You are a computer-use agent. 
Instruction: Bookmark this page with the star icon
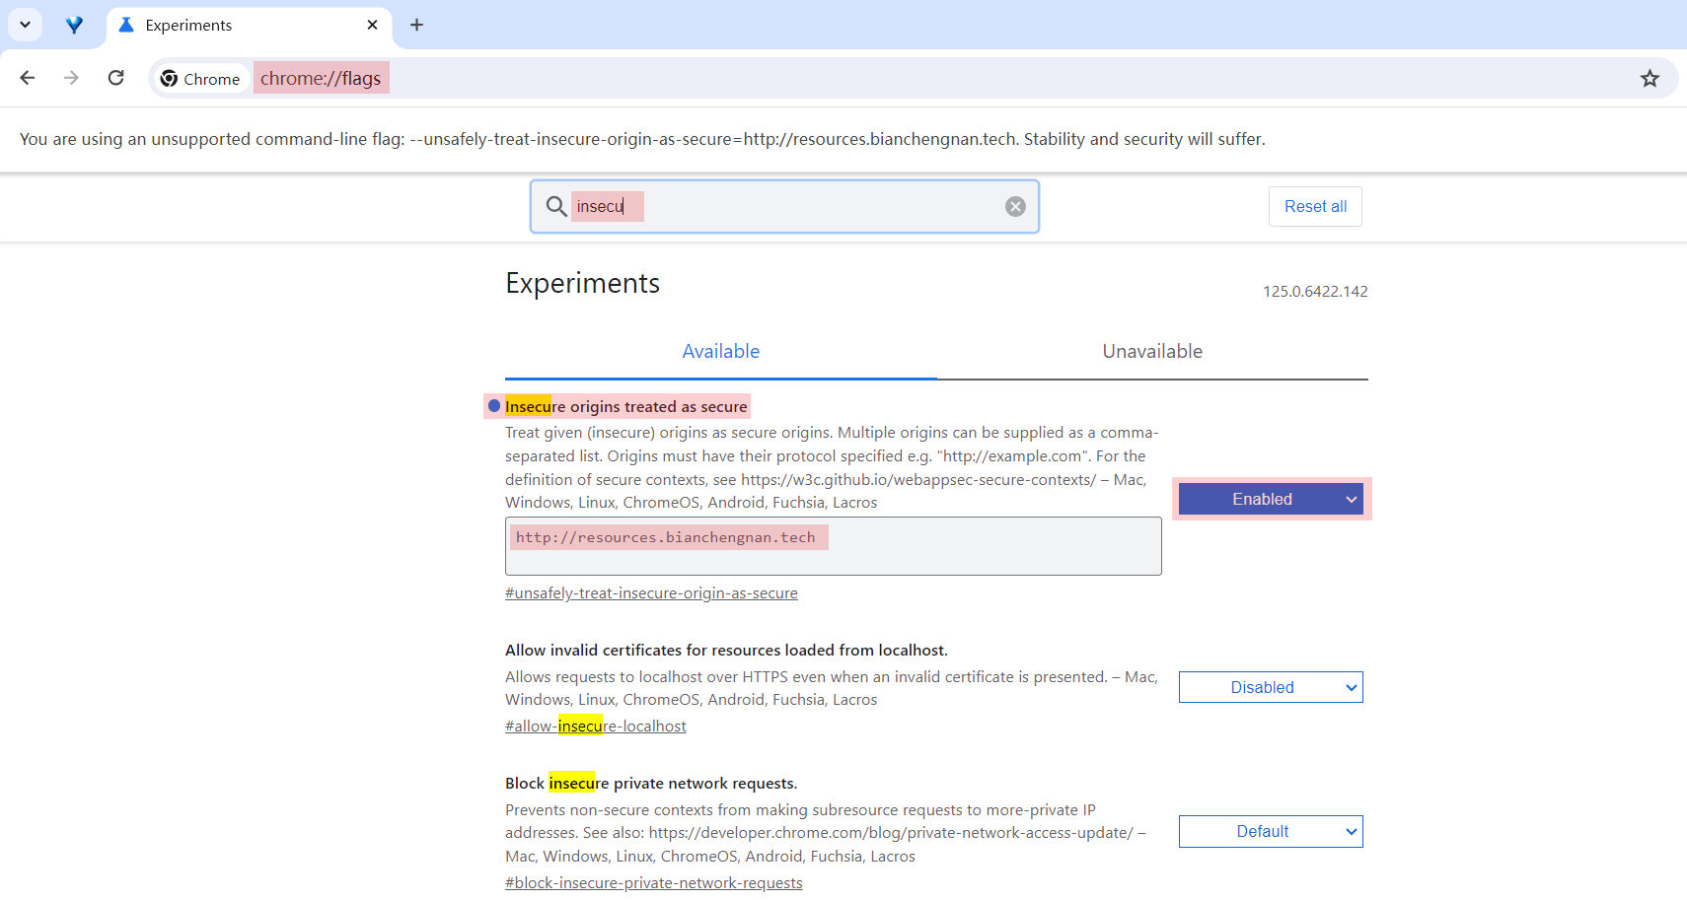(x=1650, y=78)
